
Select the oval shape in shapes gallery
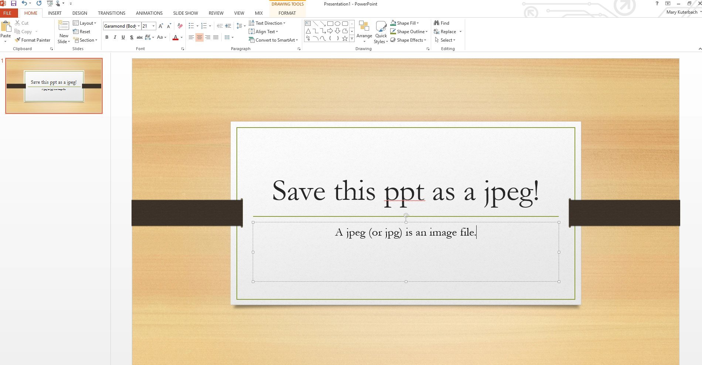[337, 23]
